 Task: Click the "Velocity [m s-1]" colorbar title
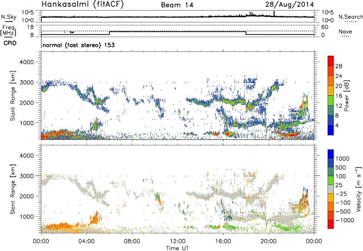[x=358, y=188]
